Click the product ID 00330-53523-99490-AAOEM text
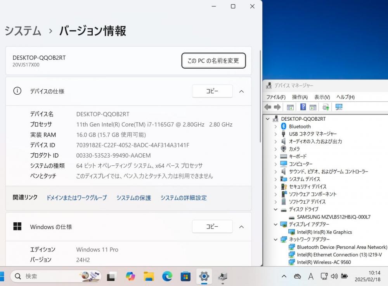Screen dimensions: 388x286 [113, 156]
